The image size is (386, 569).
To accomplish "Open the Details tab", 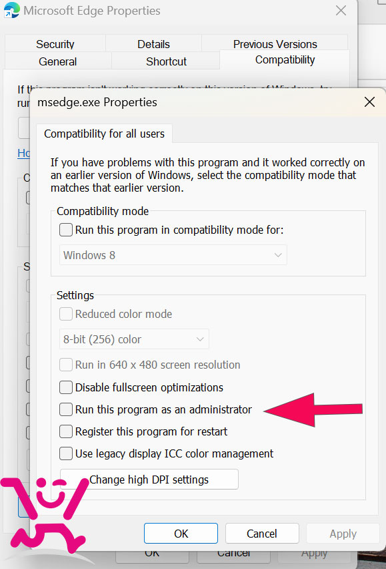I will tap(153, 44).
